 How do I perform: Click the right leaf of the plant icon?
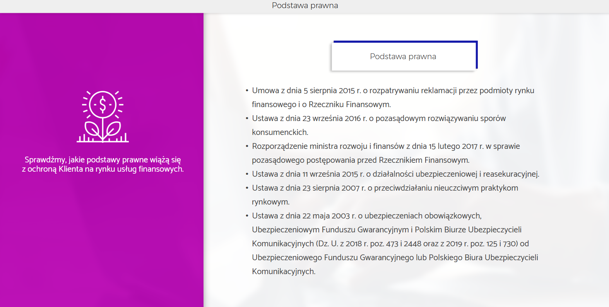[x=113, y=129]
